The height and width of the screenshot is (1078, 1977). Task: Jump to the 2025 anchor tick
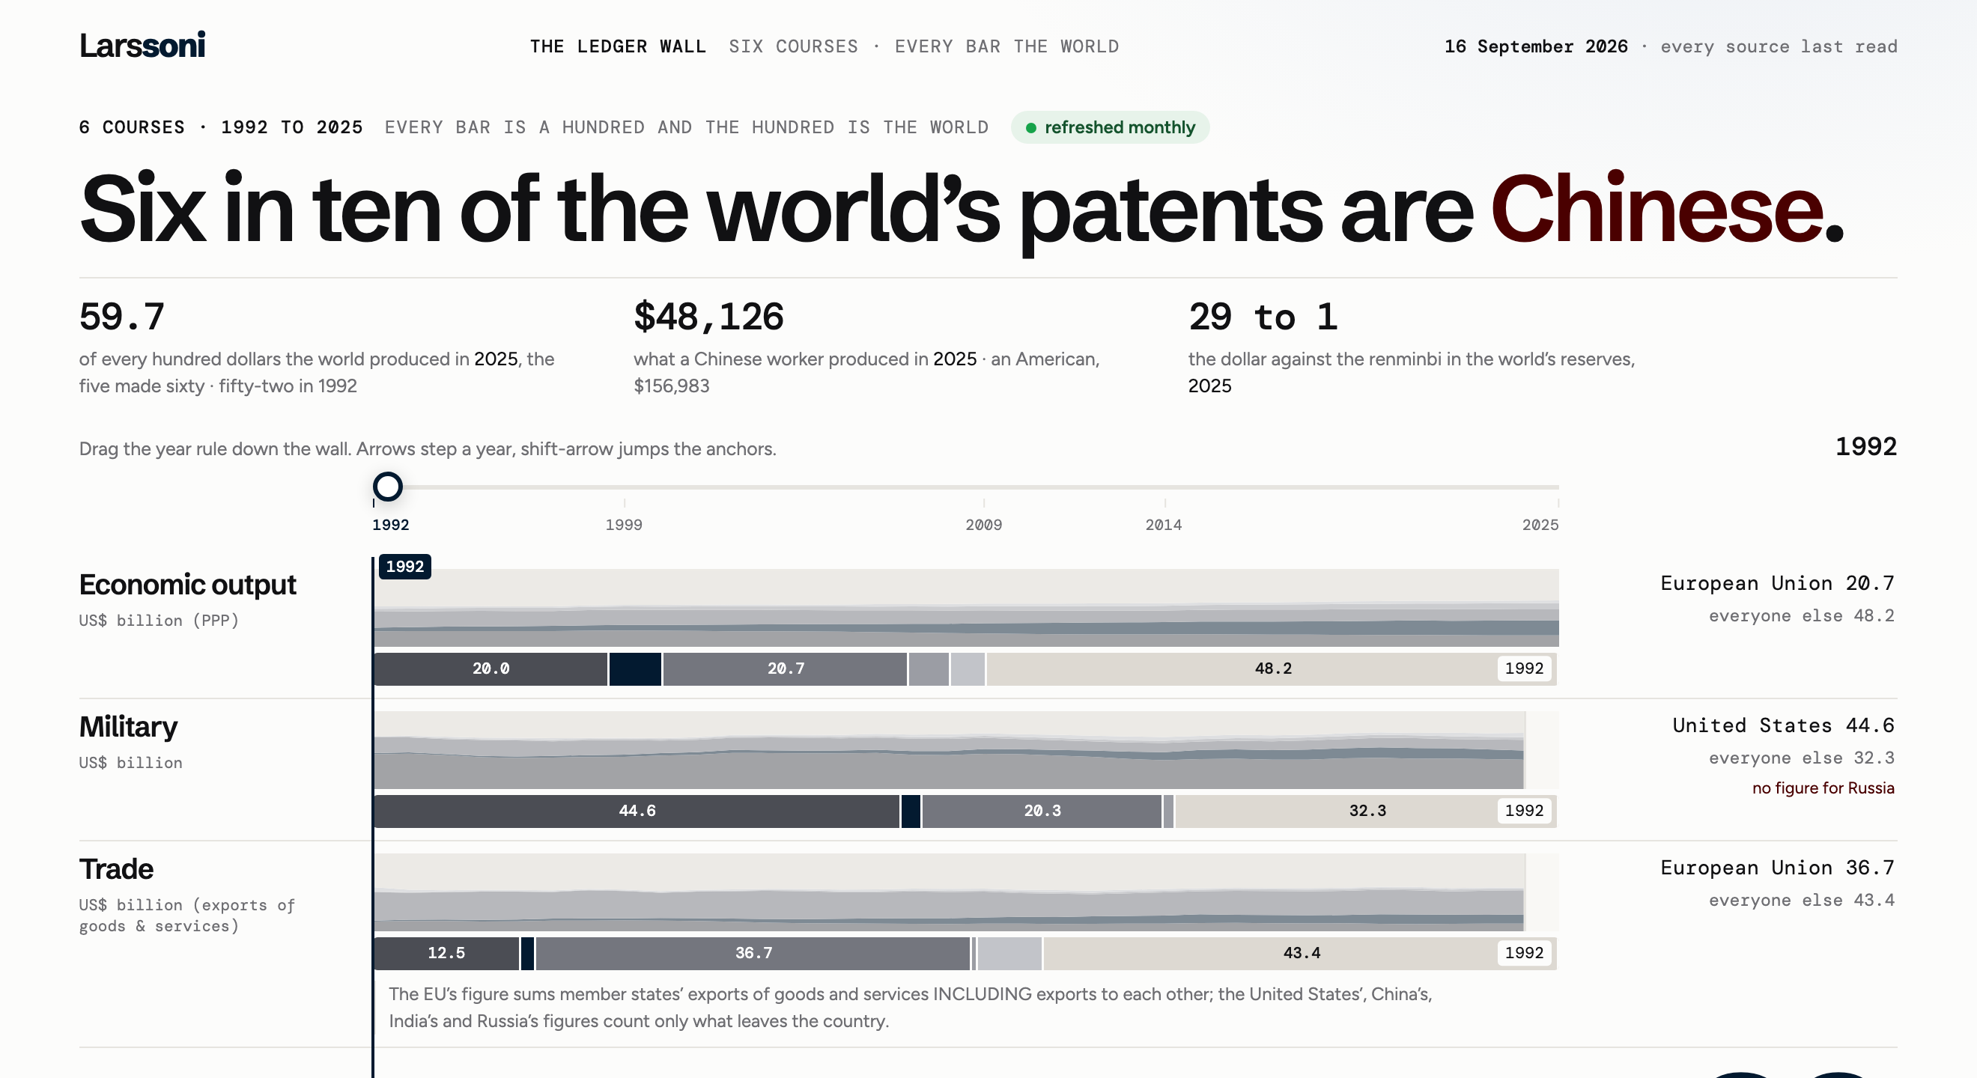click(1540, 524)
